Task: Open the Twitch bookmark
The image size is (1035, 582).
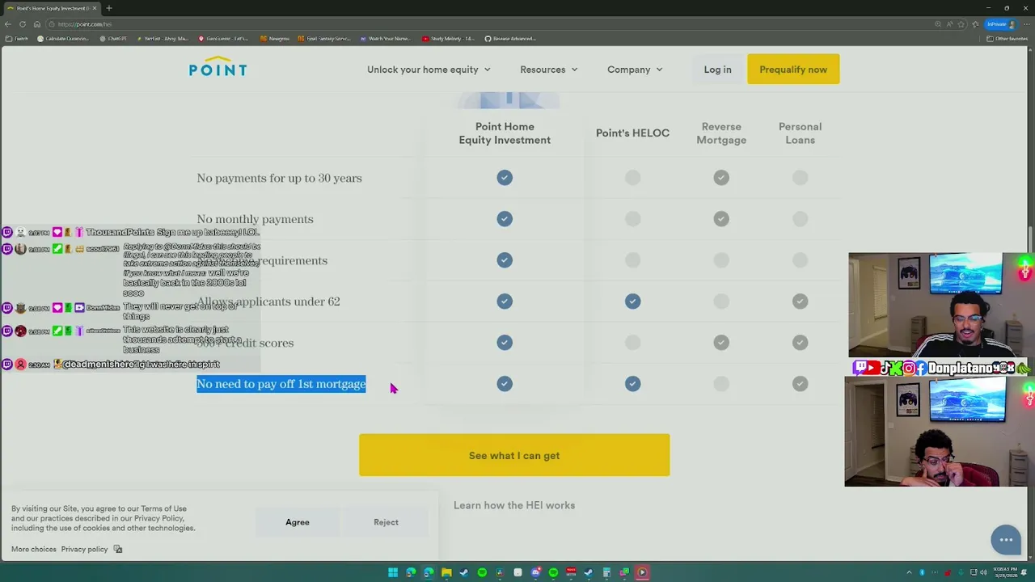Action: [17, 38]
